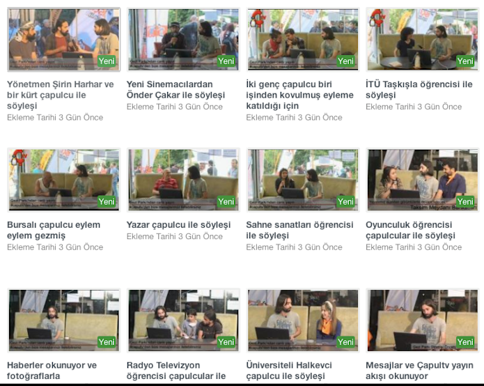Click the Yeni badge on Oyunculuk öğrencisi video

pyautogui.click(x=465, y=201)
